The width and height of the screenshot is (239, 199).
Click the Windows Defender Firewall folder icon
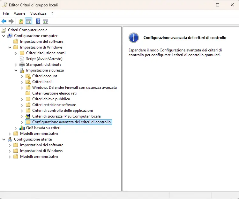pos(28,88)
